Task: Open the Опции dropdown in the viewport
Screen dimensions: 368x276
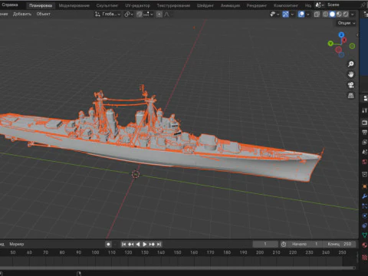Action: (x=347, y=23)
